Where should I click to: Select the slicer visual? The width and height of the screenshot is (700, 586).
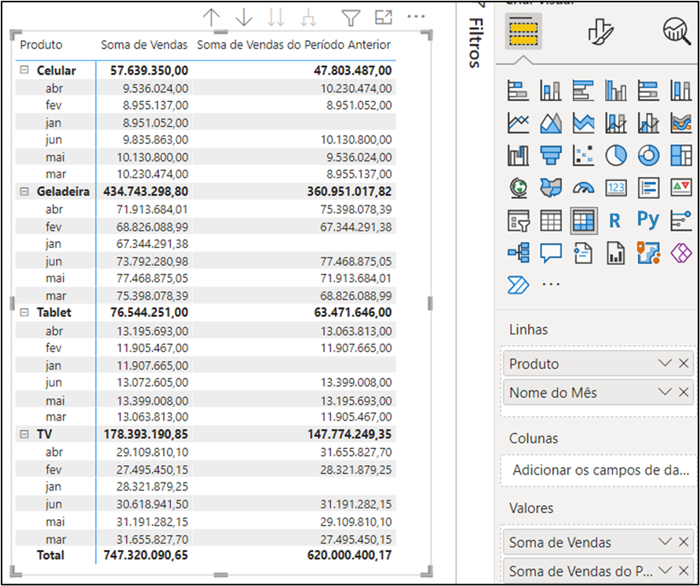tap(518, 220)
